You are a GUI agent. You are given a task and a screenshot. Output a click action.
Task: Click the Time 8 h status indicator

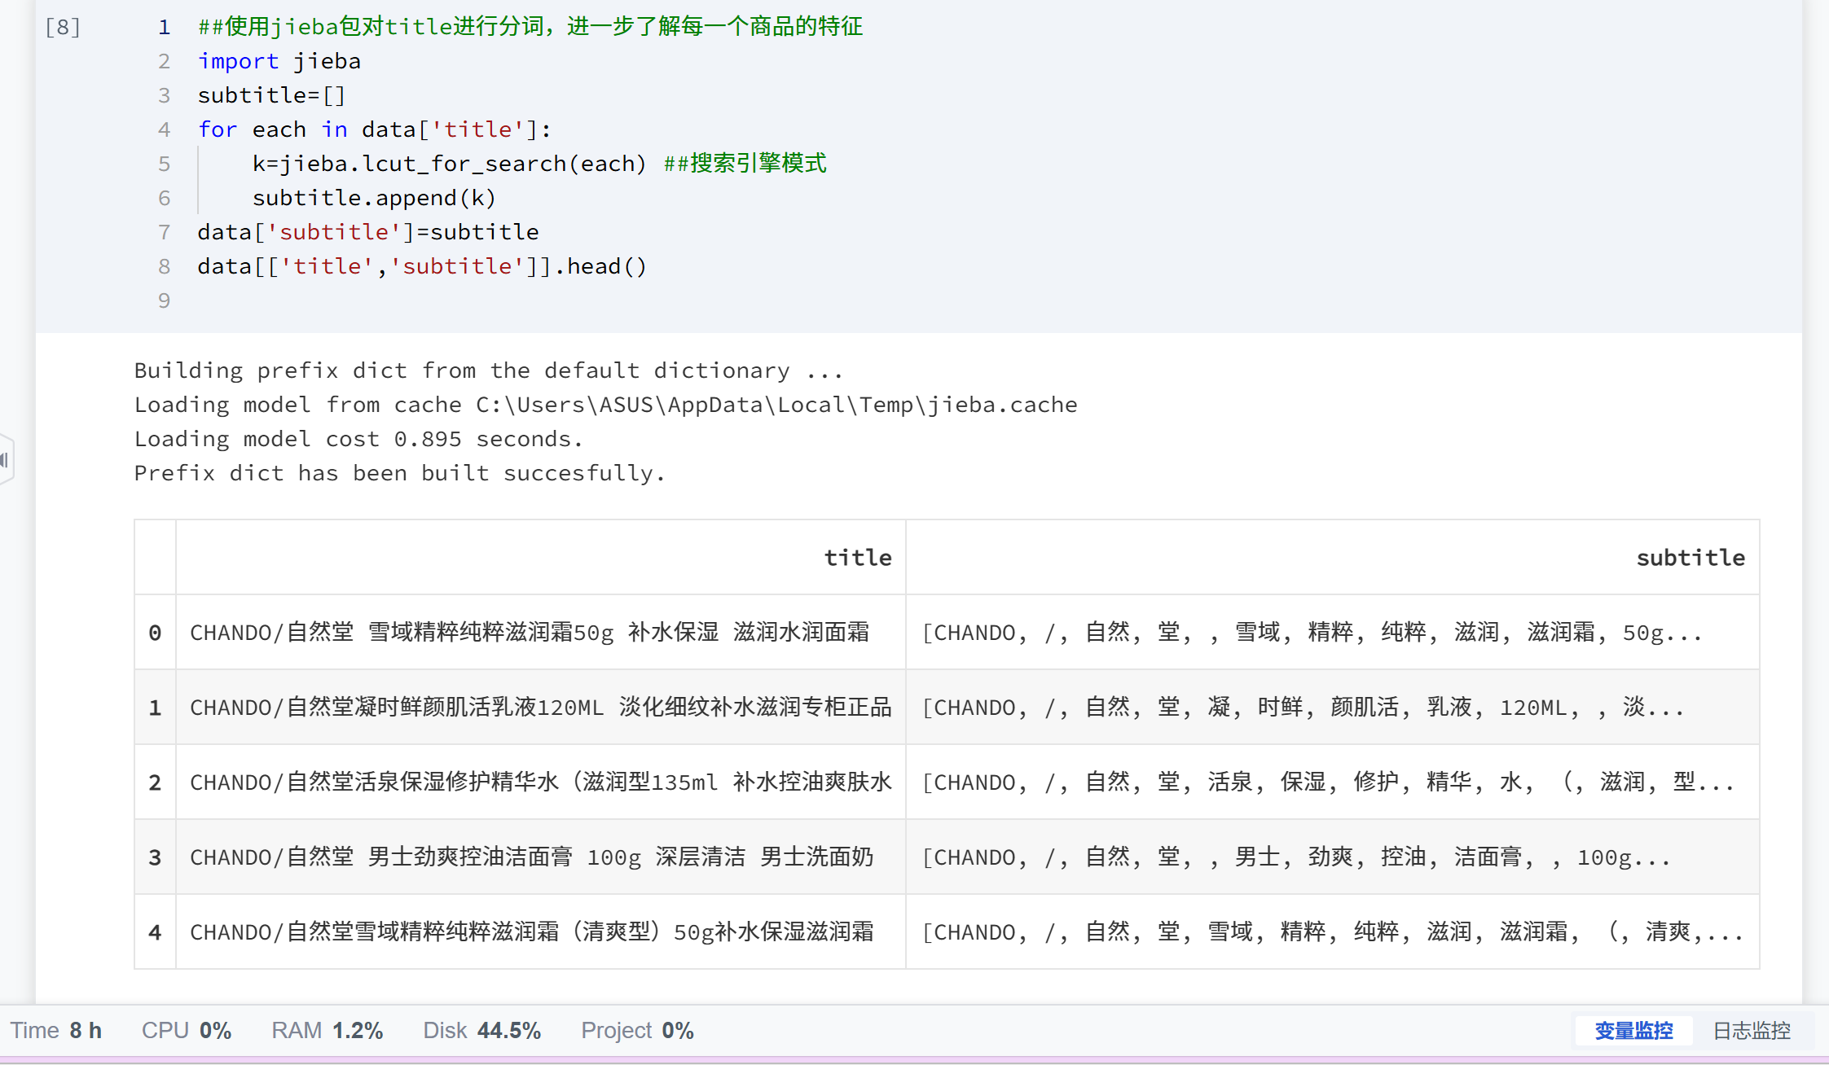(55, 1031)
